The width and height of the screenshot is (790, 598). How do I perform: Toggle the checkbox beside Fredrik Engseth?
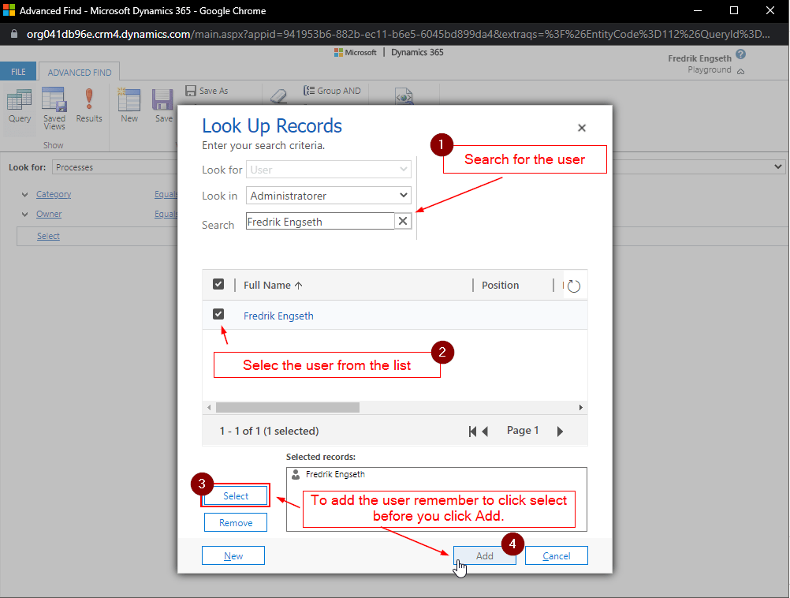click(x=218, y=313)
